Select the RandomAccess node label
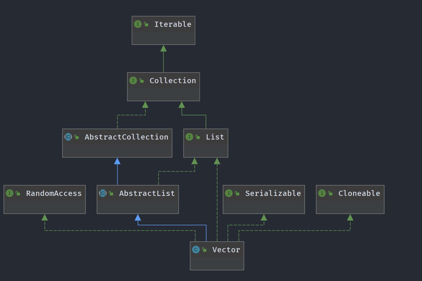The height and width of the screenshot is (281, 422). tap(54, 193)
